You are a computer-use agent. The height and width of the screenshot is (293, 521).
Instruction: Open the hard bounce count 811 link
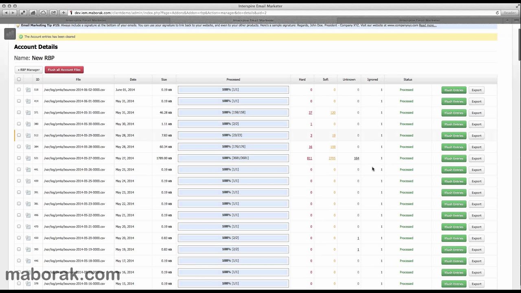(x=309, y=158)
